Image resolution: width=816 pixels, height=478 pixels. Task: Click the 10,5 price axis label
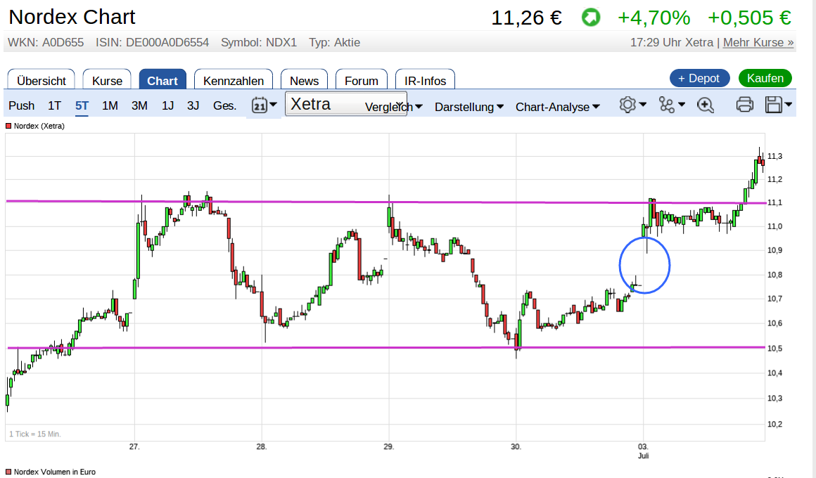point(774,349)
